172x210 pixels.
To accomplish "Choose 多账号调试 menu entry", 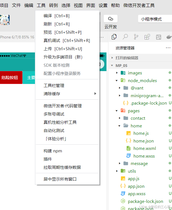I will coord(67,114).
